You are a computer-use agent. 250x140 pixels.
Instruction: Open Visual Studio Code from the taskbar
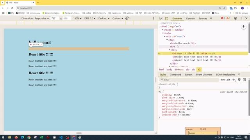point(61,137)
